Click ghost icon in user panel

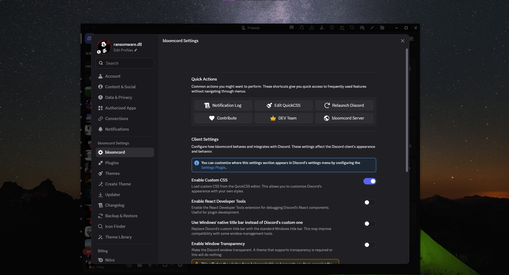click(140, 265)
